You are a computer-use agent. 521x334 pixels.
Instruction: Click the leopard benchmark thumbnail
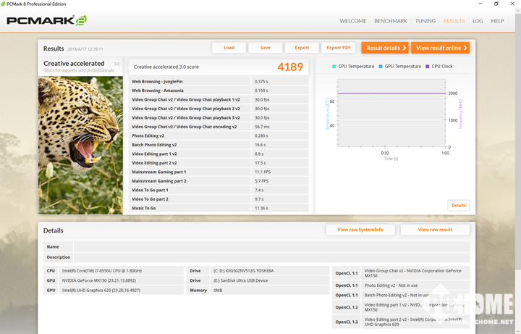click(80, 145)
